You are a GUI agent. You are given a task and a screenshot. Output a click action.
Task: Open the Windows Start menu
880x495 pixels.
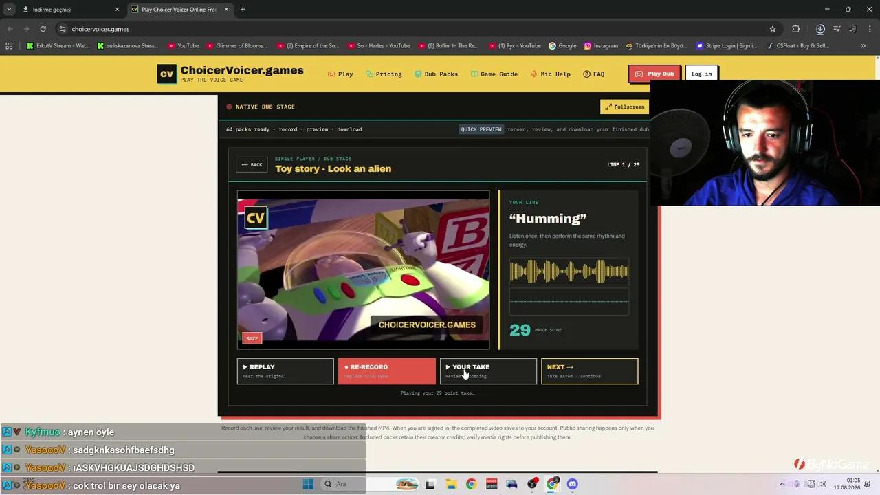(308, 484)
